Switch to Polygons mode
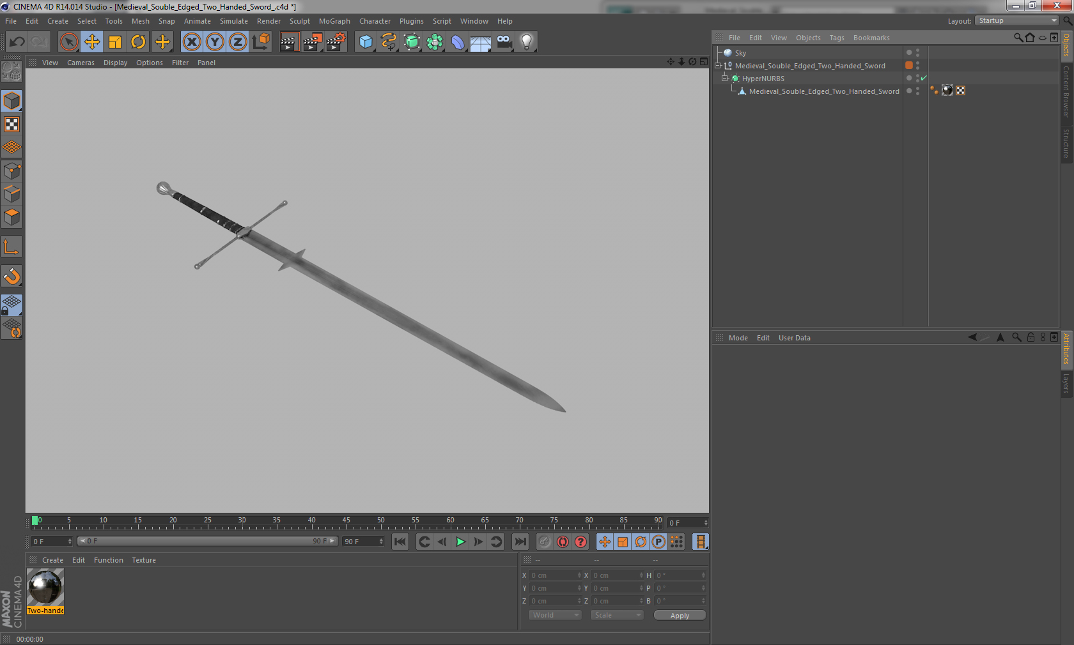Viewport: 1074px width, 645px height. coord(12,216)
